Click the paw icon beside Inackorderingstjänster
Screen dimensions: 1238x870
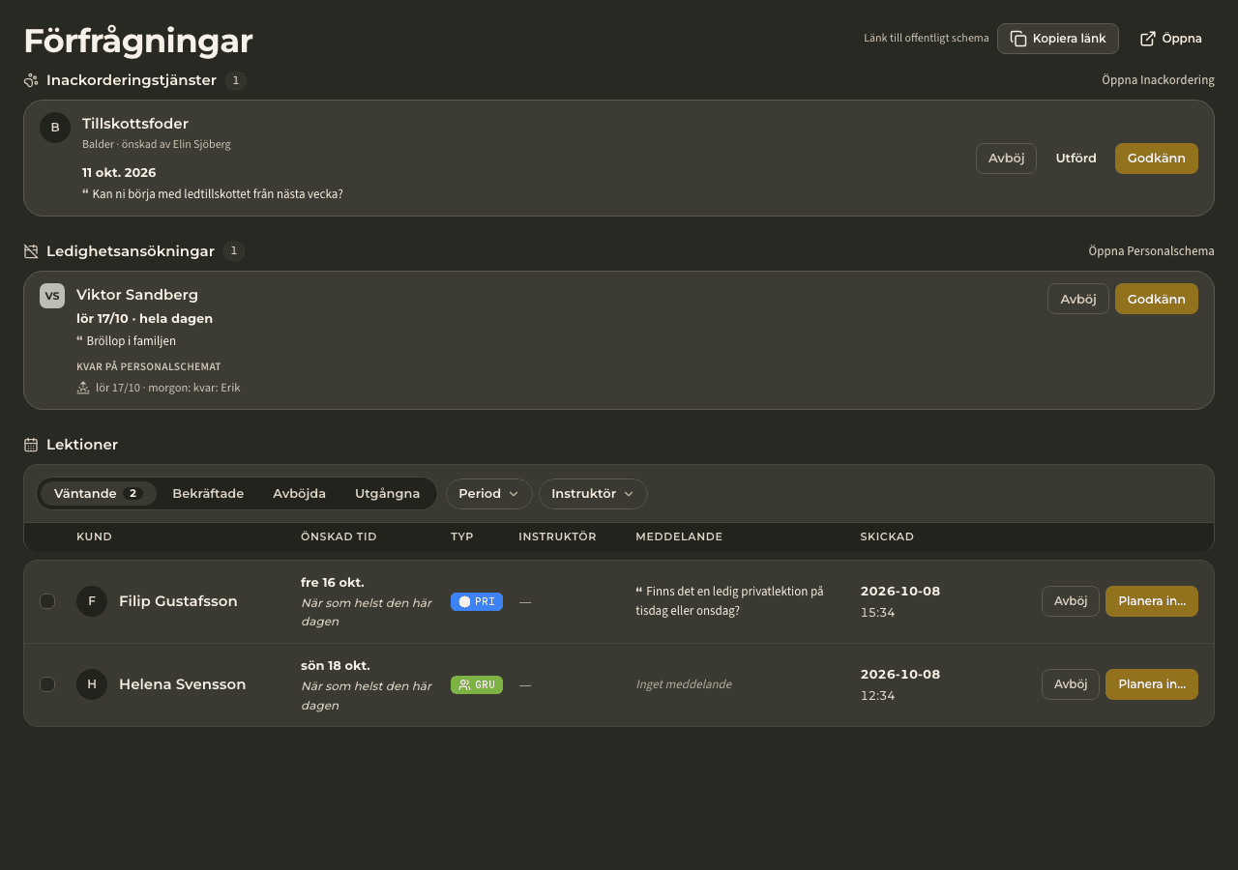tap(31, 80)
